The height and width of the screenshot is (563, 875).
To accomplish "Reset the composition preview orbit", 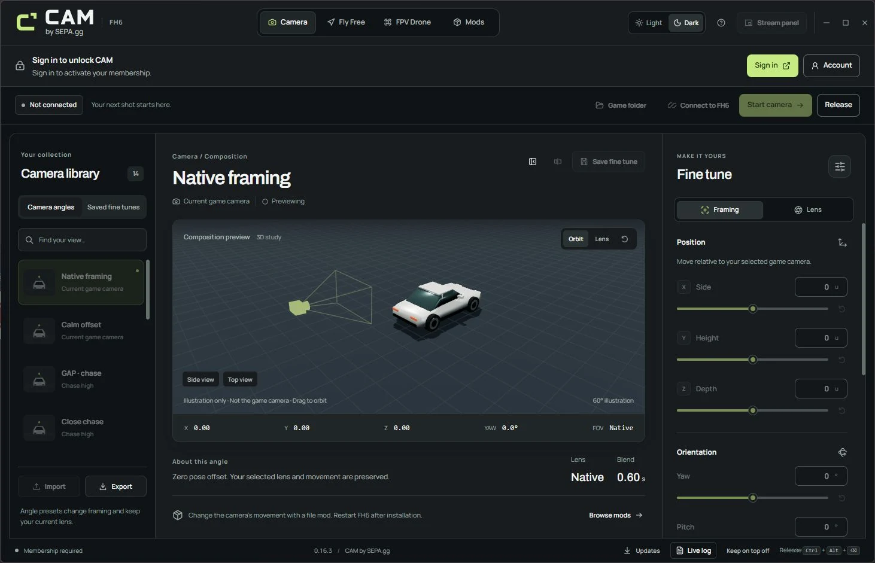I will point(624,239).
